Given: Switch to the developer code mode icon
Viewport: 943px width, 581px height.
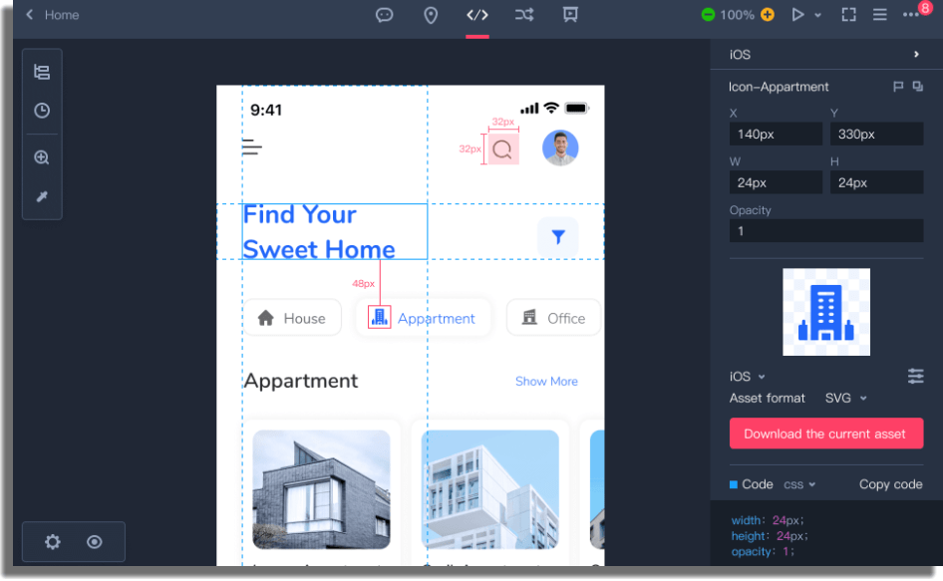Looking at the screenshot, I should (476, 14).
